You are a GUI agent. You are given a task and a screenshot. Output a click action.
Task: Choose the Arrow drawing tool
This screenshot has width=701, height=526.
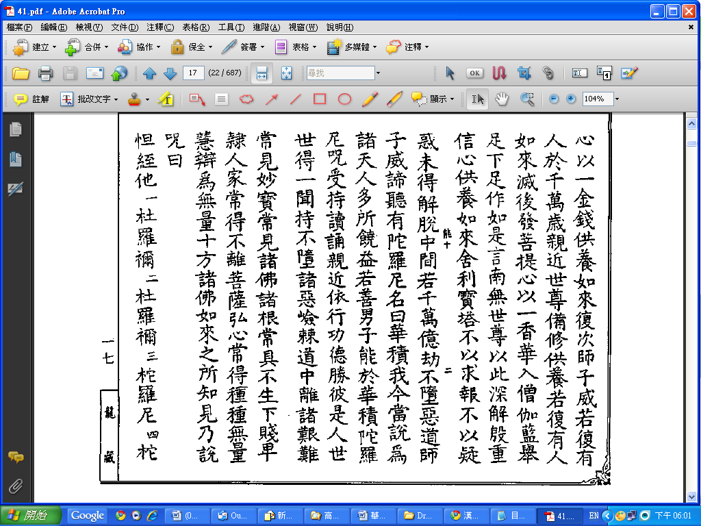point(271,99)
